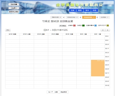Select the 便捷 blue banner tab
The width and height of the screenshot is (115, 96).
click(80, 10)
